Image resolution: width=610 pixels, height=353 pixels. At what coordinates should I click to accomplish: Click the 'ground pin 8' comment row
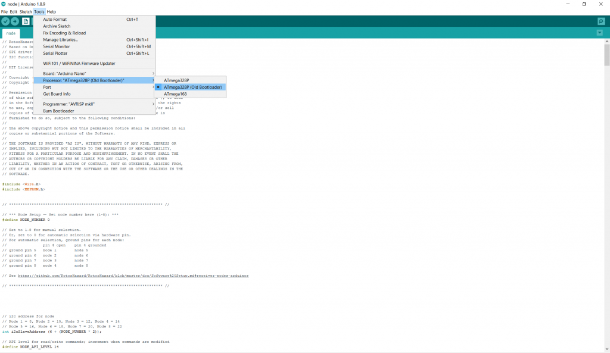[x=45, y=265]
